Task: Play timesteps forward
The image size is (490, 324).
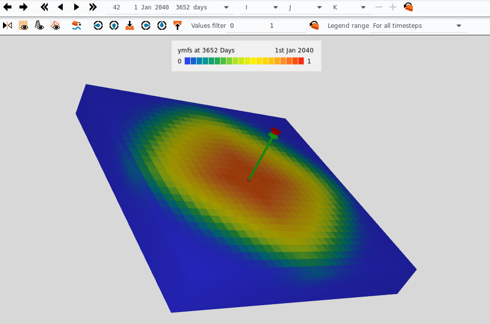Action: [x=76, y=7]
